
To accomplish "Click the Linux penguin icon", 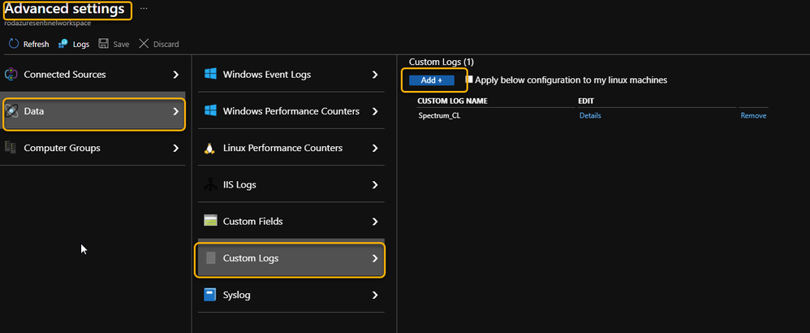I will point(209,149).
